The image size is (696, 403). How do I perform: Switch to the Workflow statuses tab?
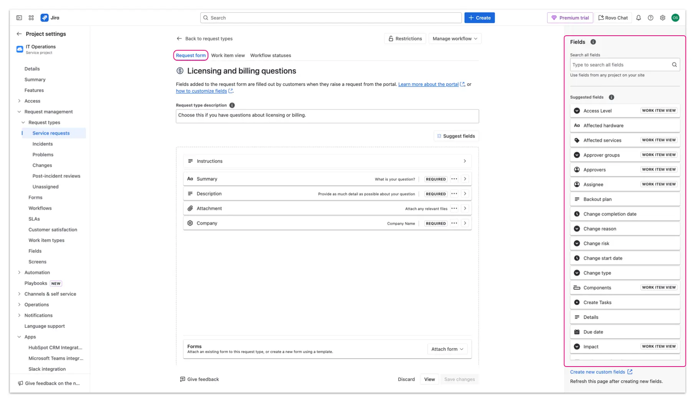pyautogui.click(x=270, y=55)
